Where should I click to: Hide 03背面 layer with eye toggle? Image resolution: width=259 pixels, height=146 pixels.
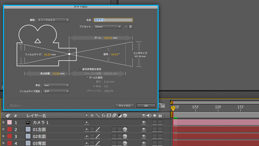(144, 143)
